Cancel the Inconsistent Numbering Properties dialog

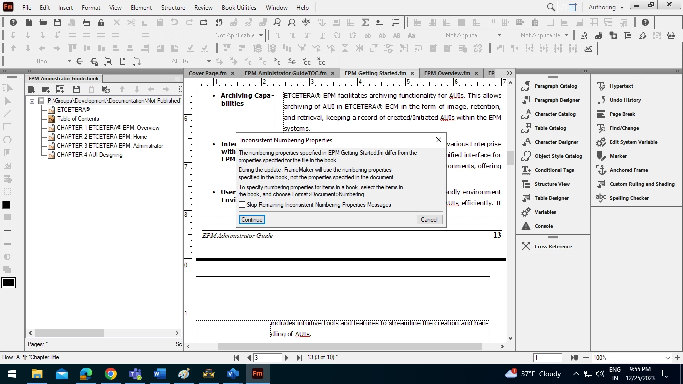tap(429, 220)
